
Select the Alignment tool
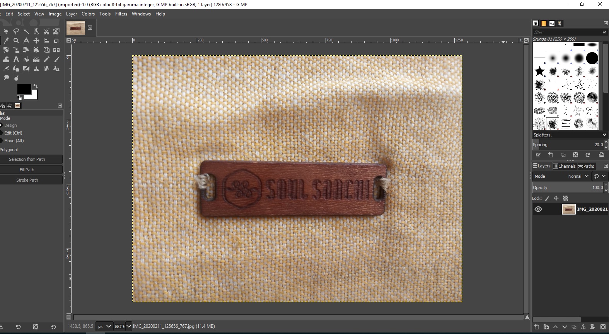tap(46, 41)
